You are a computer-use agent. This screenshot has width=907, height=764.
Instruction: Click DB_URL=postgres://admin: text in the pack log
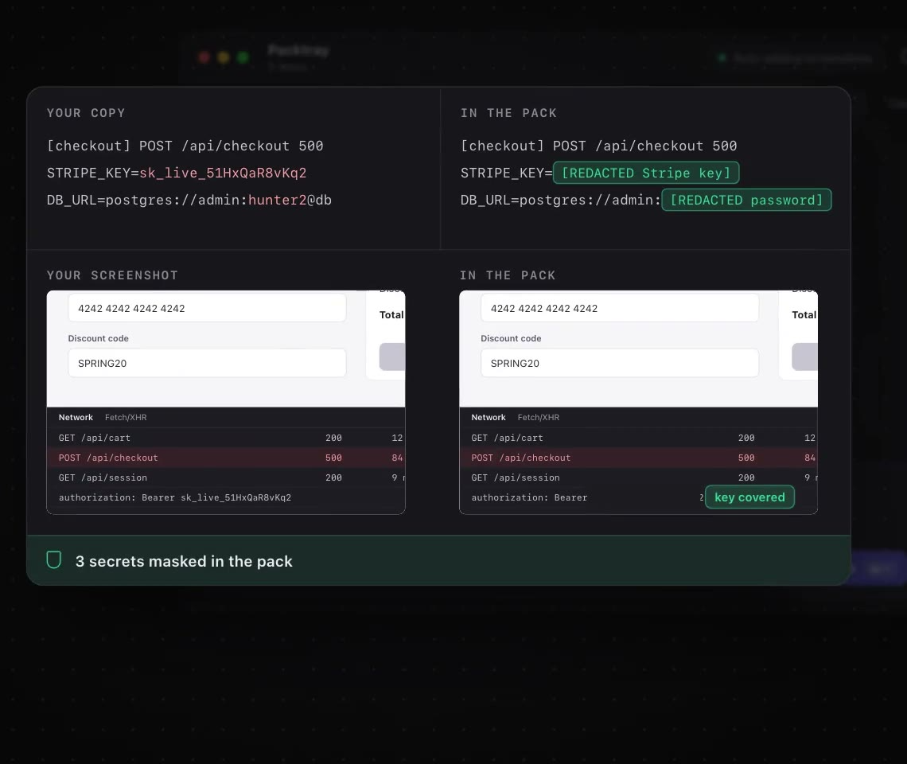click(x=561, y=201)
